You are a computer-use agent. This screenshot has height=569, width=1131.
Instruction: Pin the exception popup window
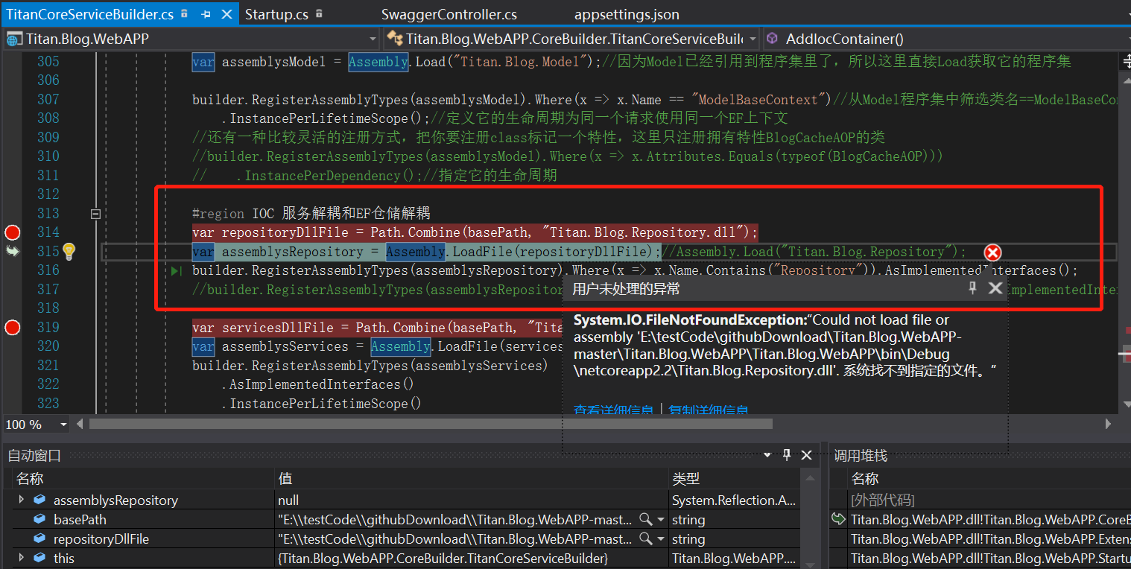point(973,287)
